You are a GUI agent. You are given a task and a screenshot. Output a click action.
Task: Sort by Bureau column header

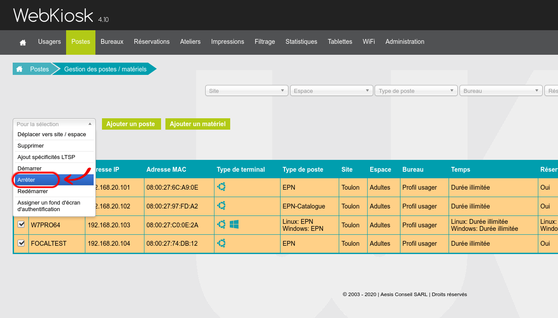pos(413,170)
